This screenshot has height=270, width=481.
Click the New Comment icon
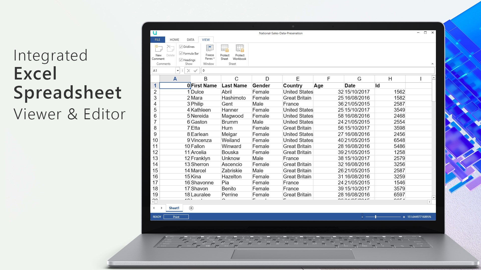tap(158, 48)
